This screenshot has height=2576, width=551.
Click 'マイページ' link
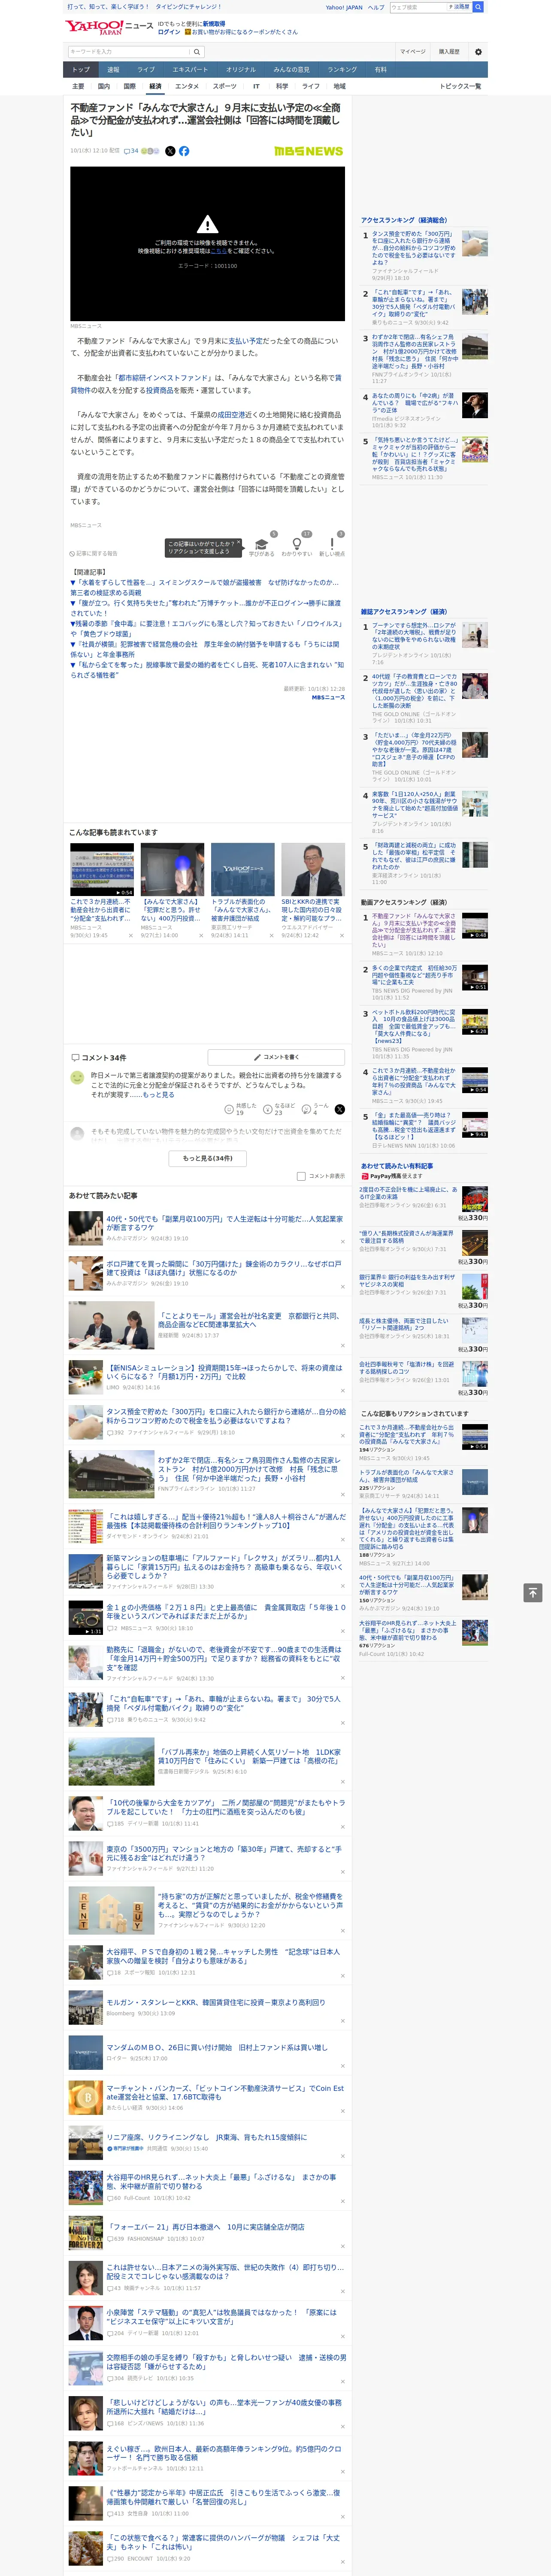[412, 51]
